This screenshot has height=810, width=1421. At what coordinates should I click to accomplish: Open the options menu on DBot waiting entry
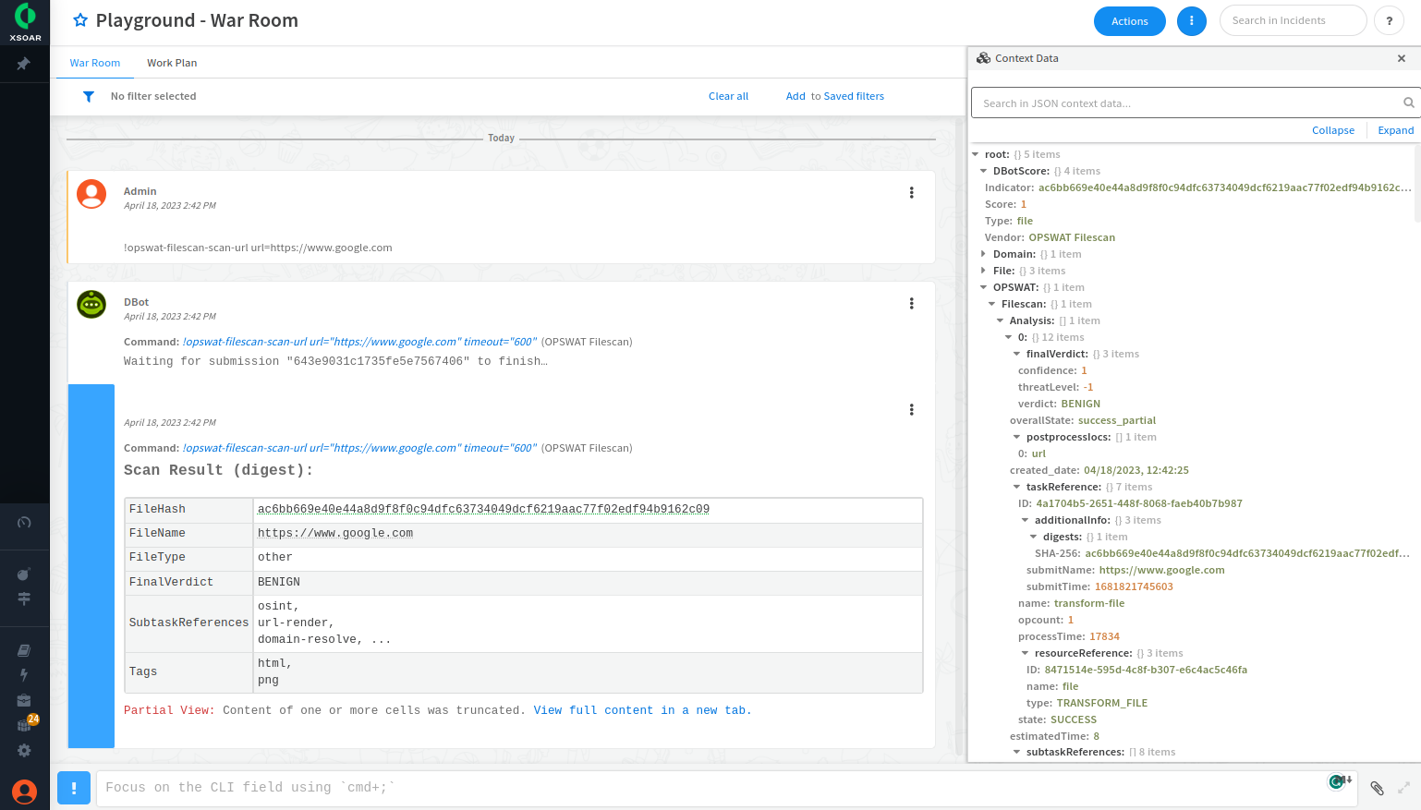[x=912, y=304]
